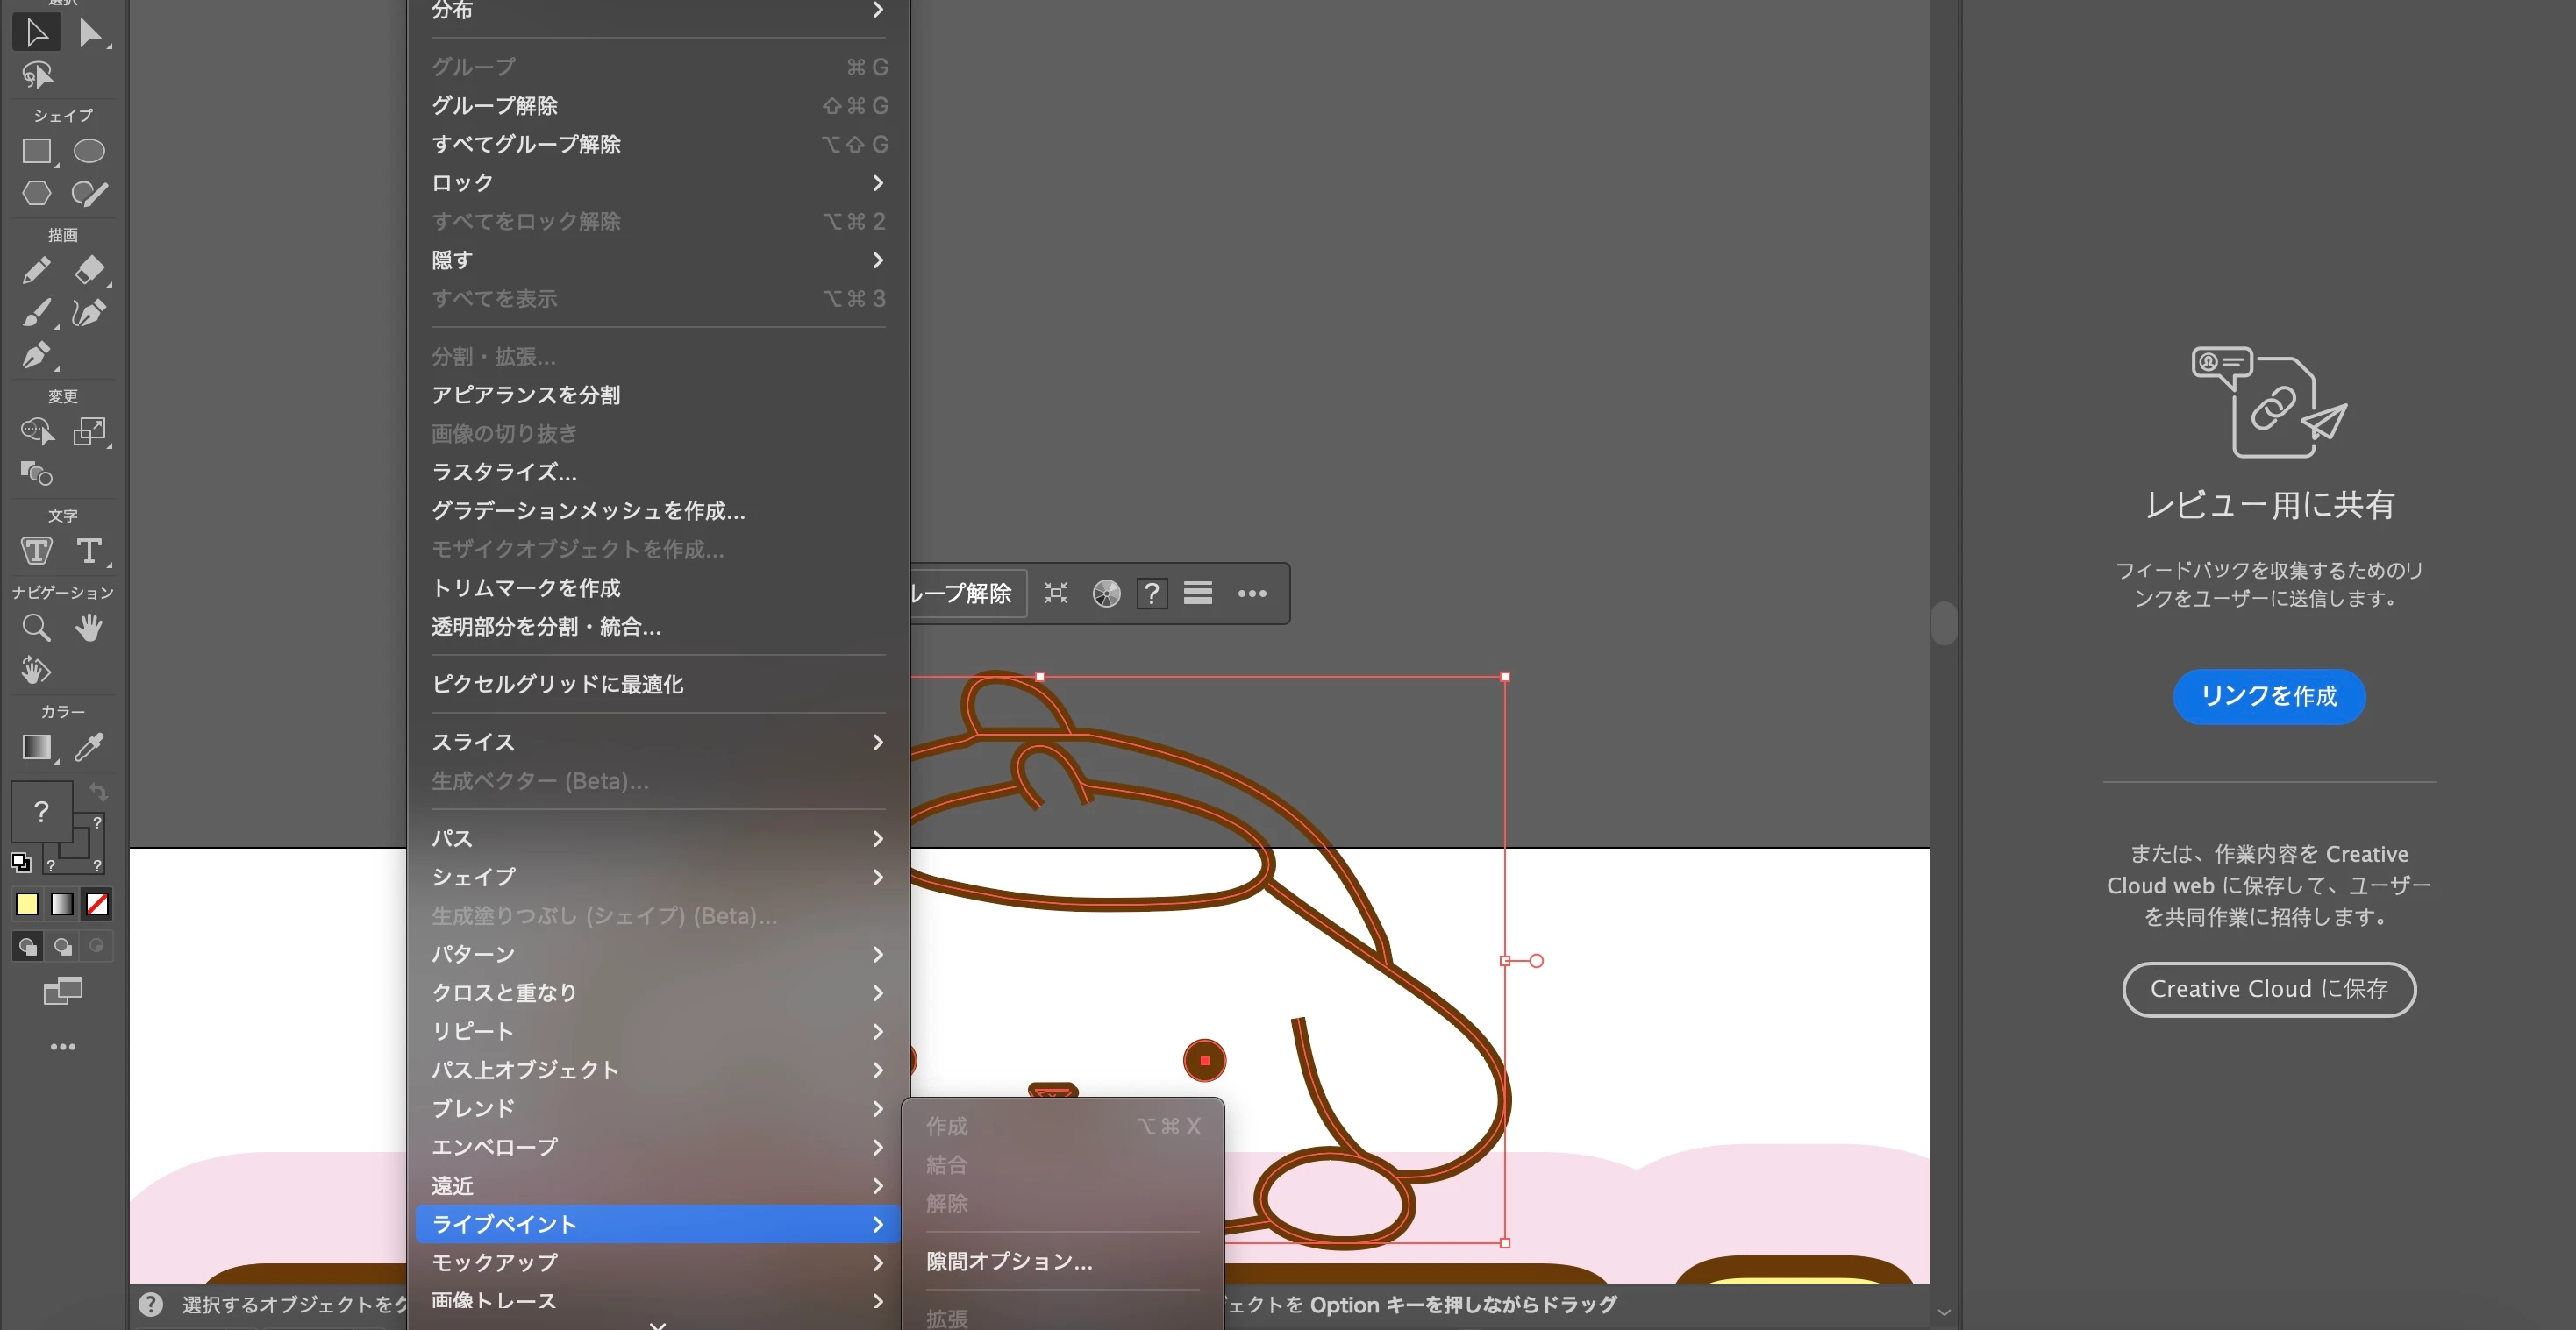Pick the Eyedropper tool

click(x=89, y=746)
